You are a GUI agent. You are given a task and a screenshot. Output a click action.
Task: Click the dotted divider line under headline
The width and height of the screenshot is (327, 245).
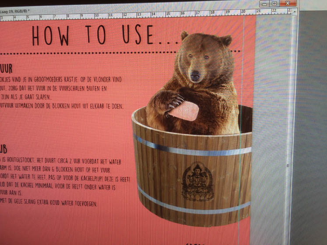pos(88,52)
